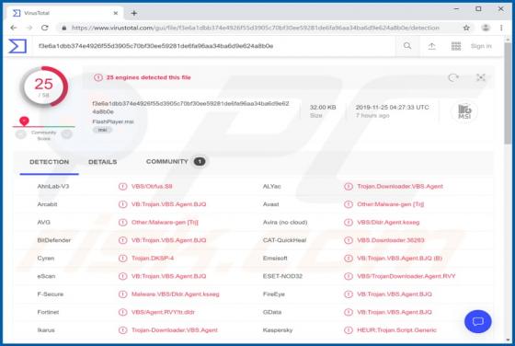Click the alert icon in ALYac row

tap(349, 186)
